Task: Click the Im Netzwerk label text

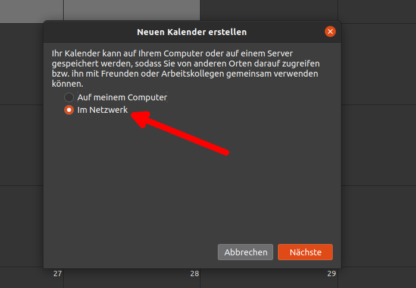Action: point(102,110)
